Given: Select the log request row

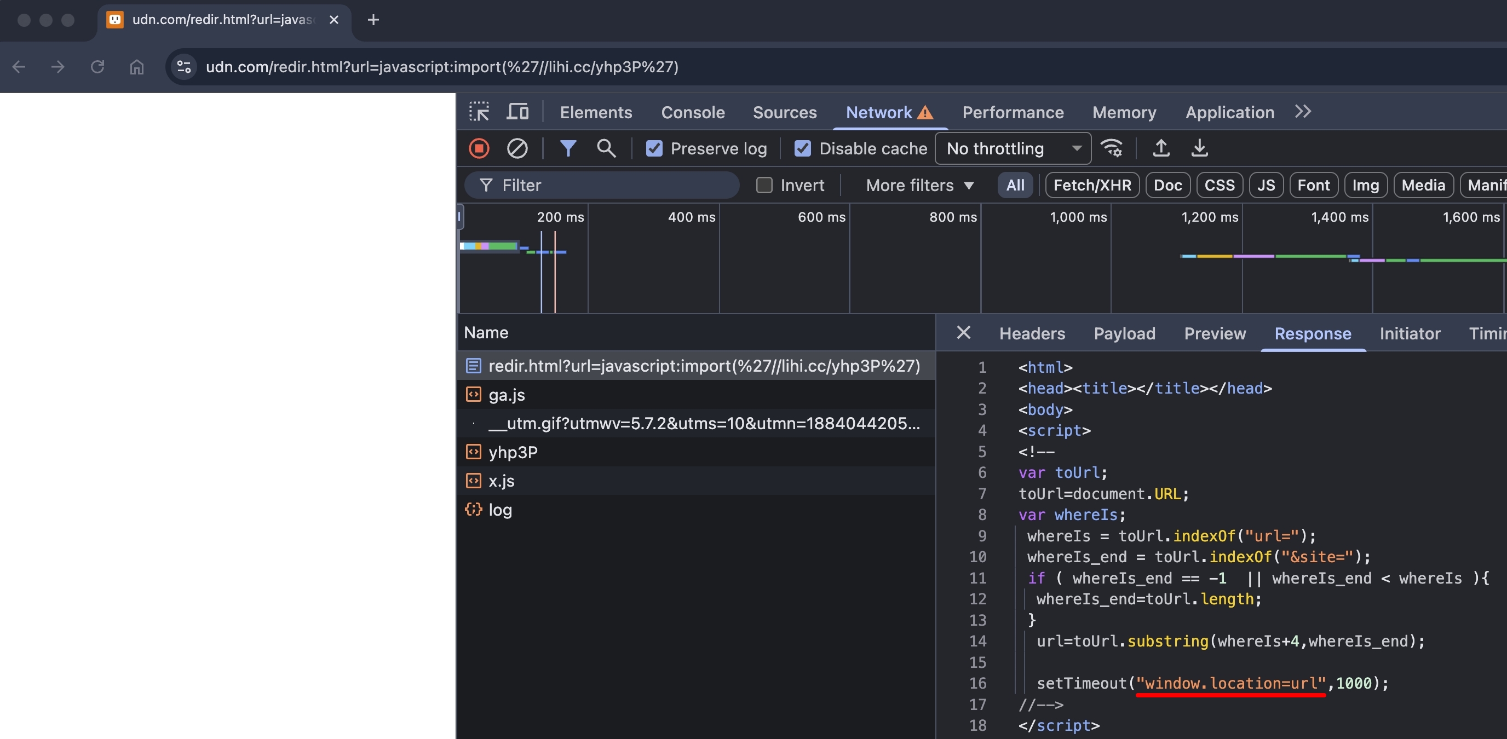Looking at the screenshot, I should pos(696,510).
